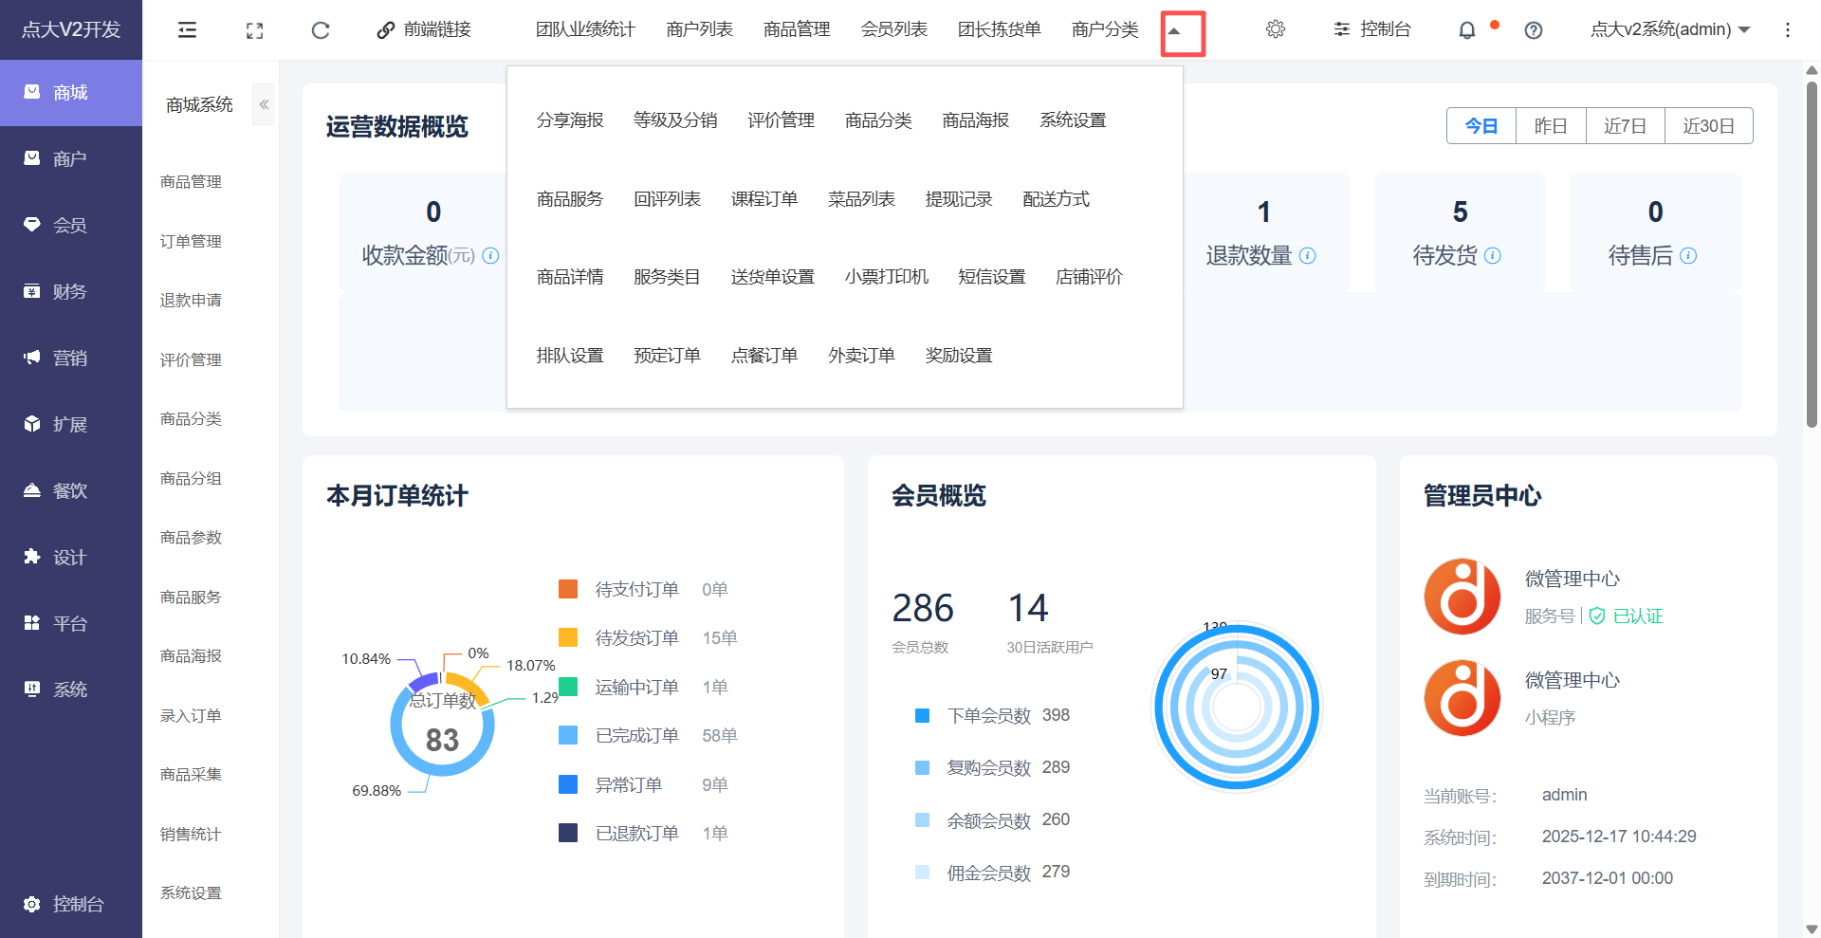Switch to 会员列表 tab
Viewport: 1821px width, 938px height.
(894, 29)
